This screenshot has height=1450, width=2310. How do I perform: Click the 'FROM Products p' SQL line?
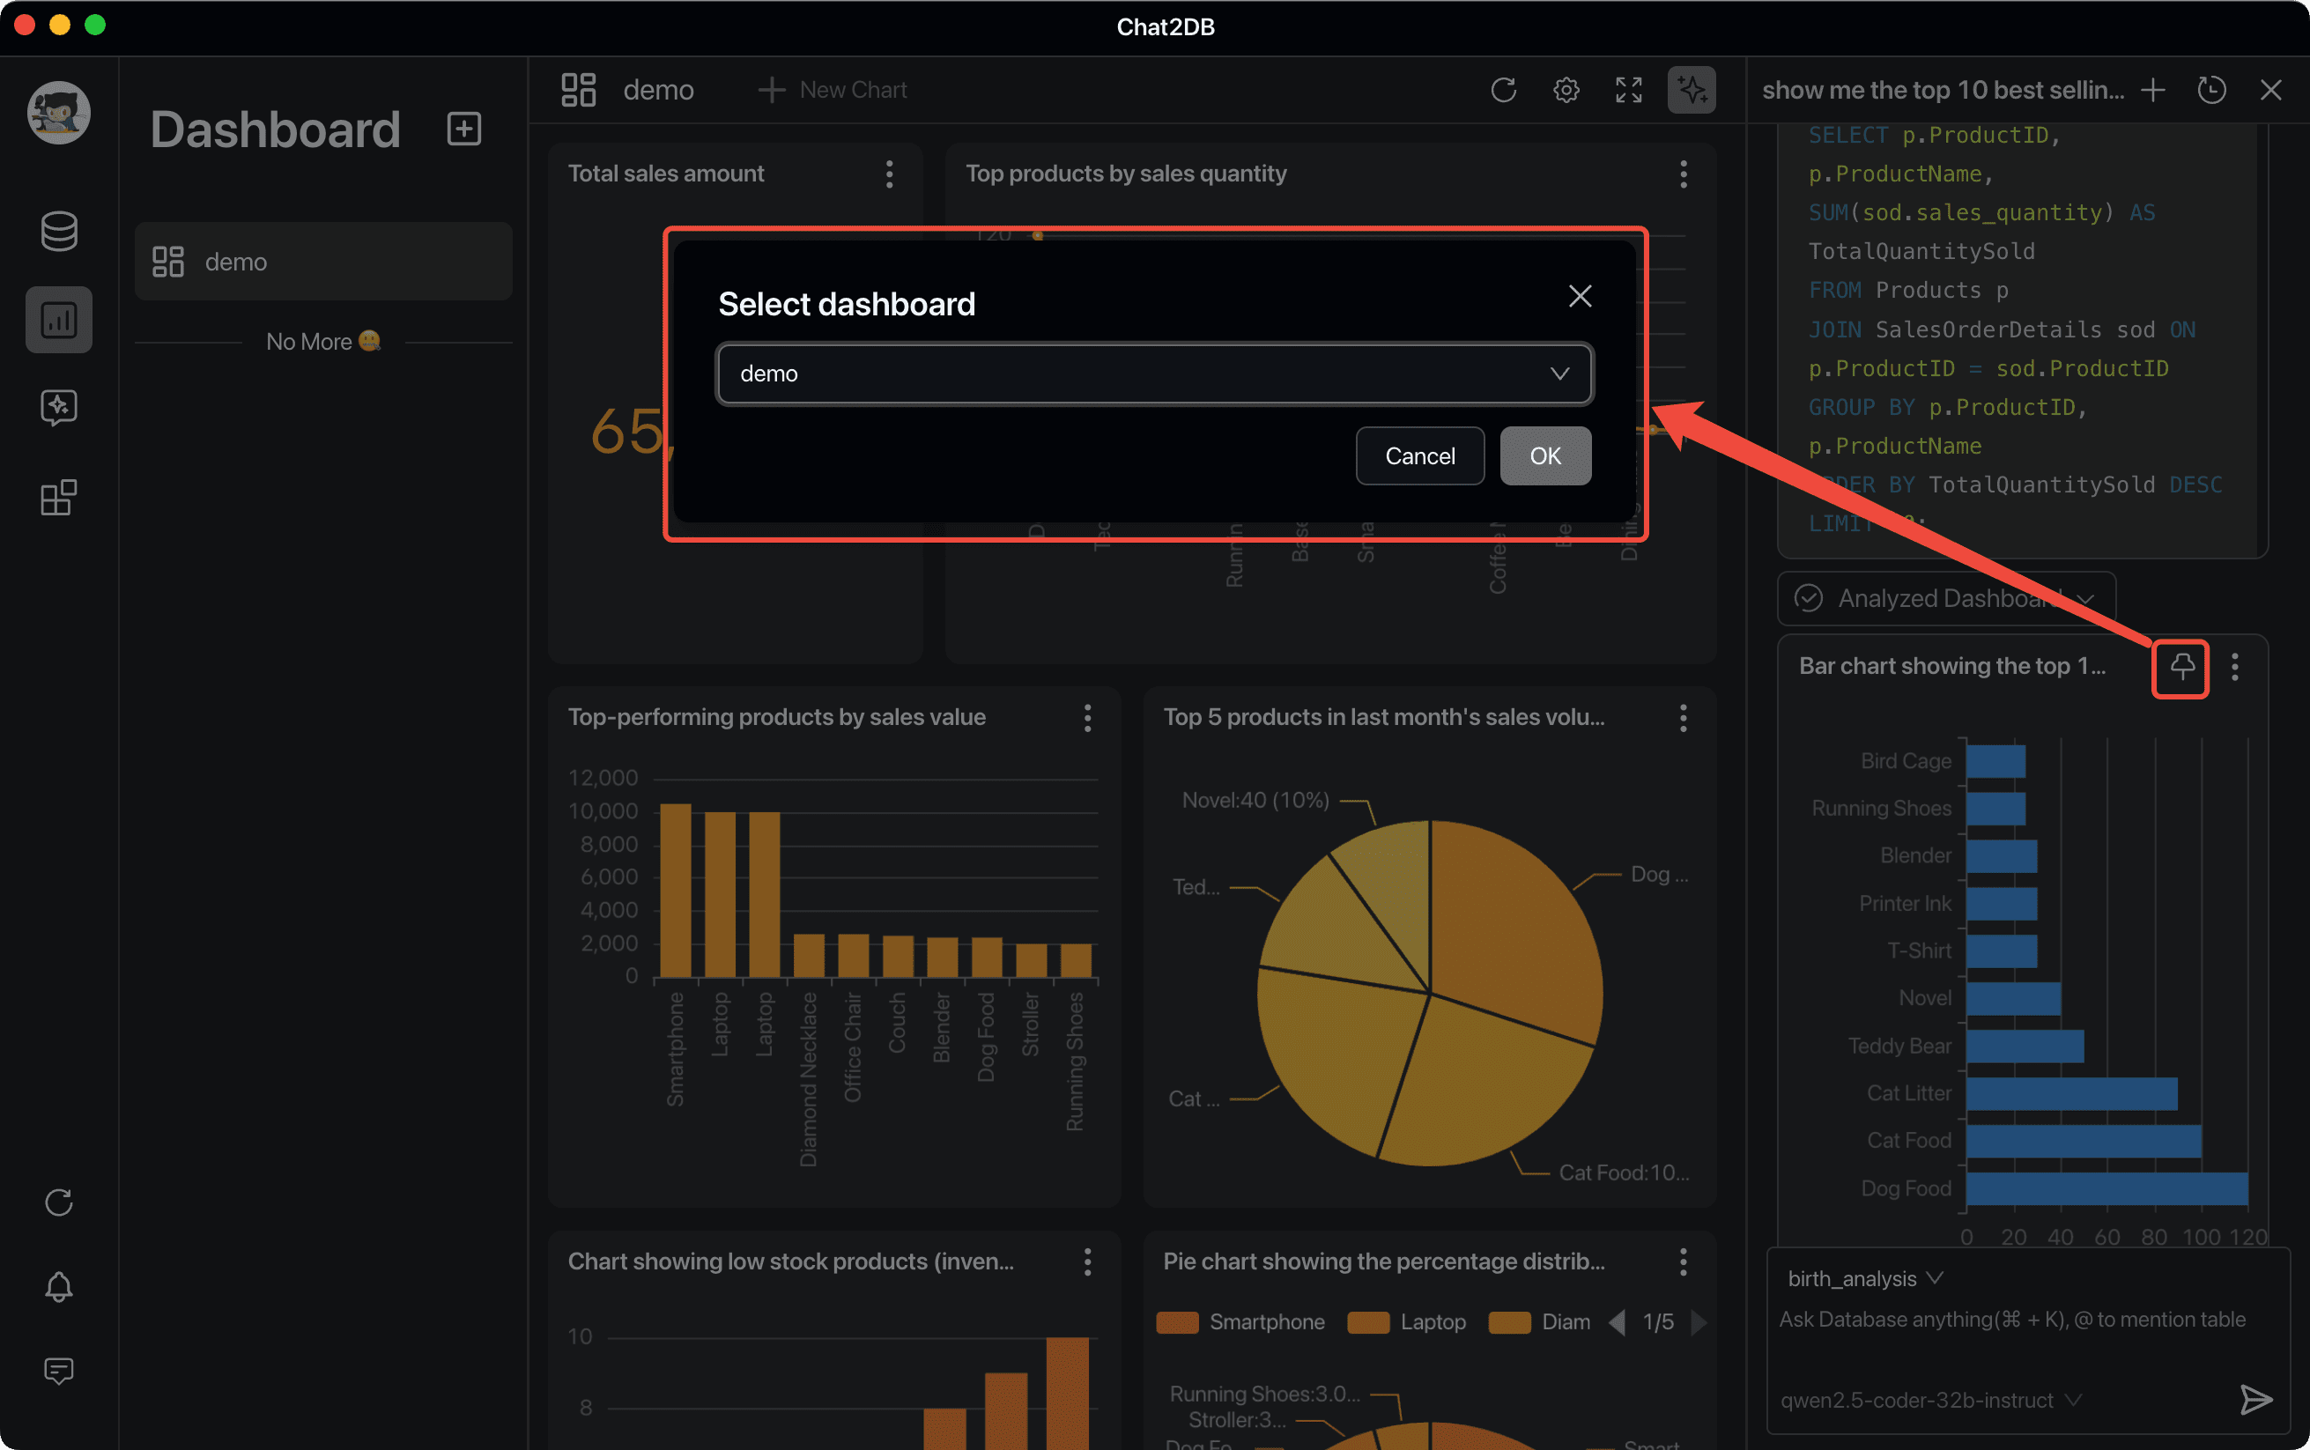coord(1907,291)
